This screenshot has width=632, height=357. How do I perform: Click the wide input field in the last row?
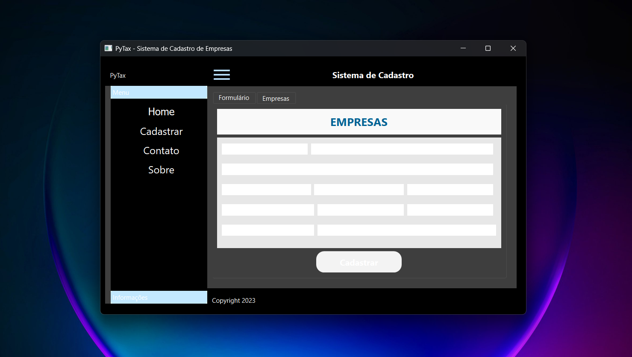tap(406, 230)
